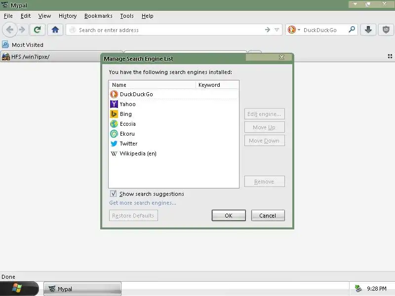The height and width of the screenshot is (296, 395).
Task: Select the DuckDuckGo icon in the list
Action: 114,94
